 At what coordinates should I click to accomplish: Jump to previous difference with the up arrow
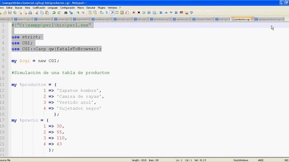pos(166,13)
